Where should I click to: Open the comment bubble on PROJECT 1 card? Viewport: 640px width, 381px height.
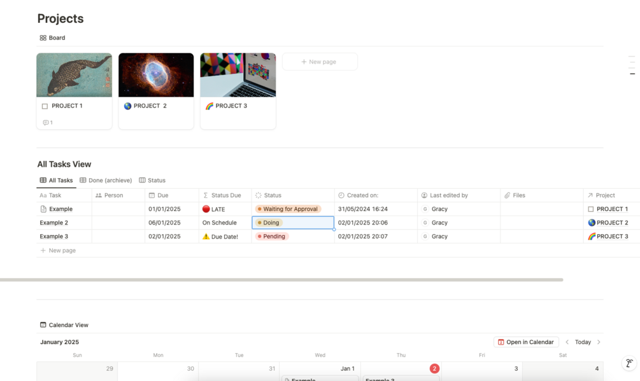coord(46,123)
